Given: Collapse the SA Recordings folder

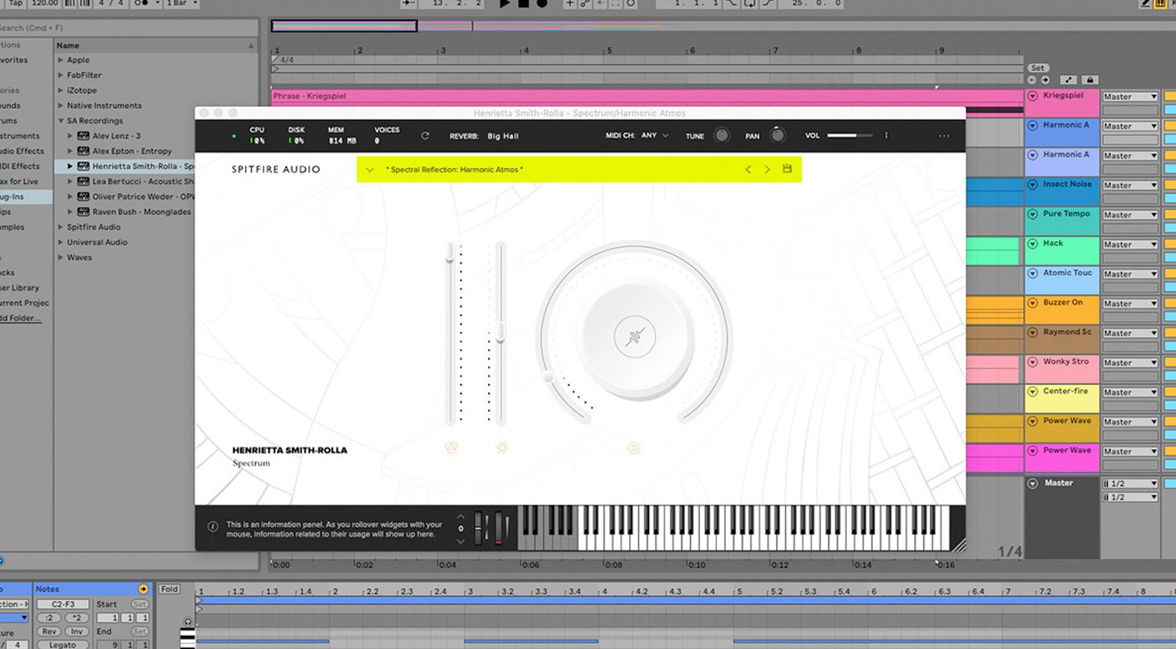Looking at the screenshot, I should (60, 121).
